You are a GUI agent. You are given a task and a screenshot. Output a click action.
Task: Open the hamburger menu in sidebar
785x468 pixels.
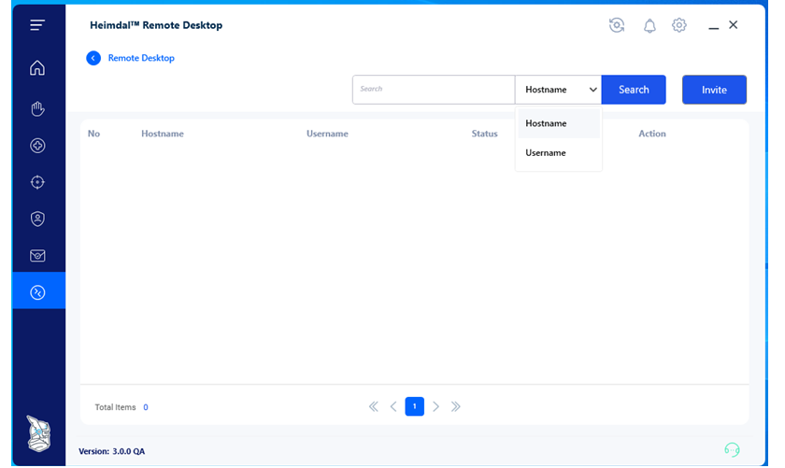pos(37,25)
